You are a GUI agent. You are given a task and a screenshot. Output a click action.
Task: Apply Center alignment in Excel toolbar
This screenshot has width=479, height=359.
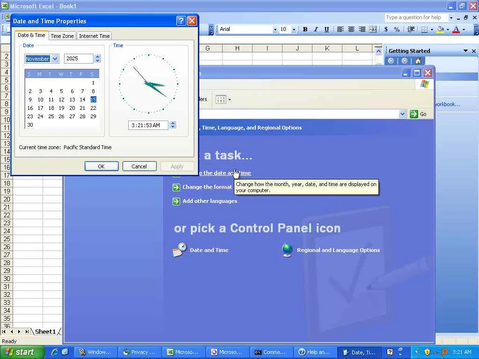pos(351,29)
